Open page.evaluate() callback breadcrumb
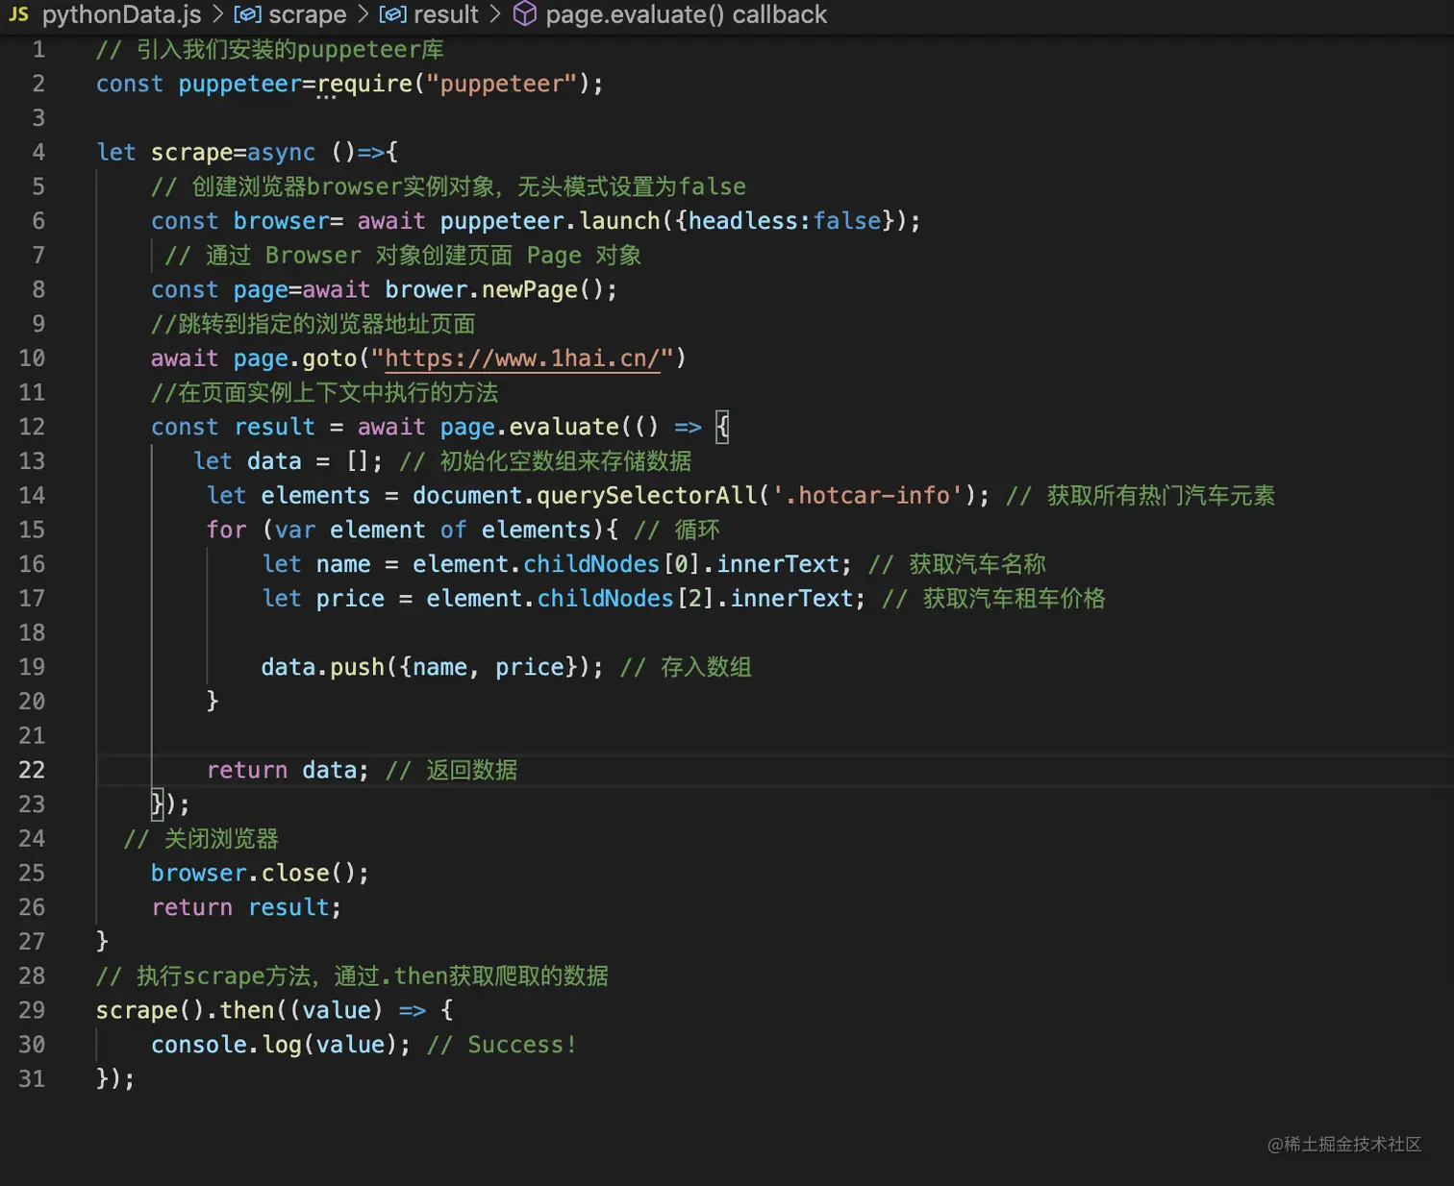The width and height of the screenshot is (1454, 1186). click(x=686, y=14)
